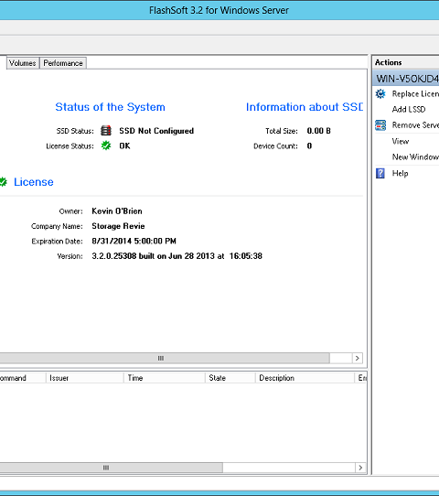
Task: Click the Information about SSD heading
Action: (305, 107)
